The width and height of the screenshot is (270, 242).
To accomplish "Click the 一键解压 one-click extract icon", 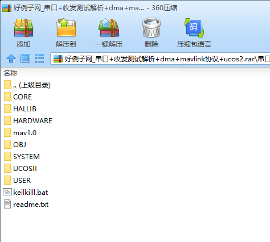I will 109,28.
